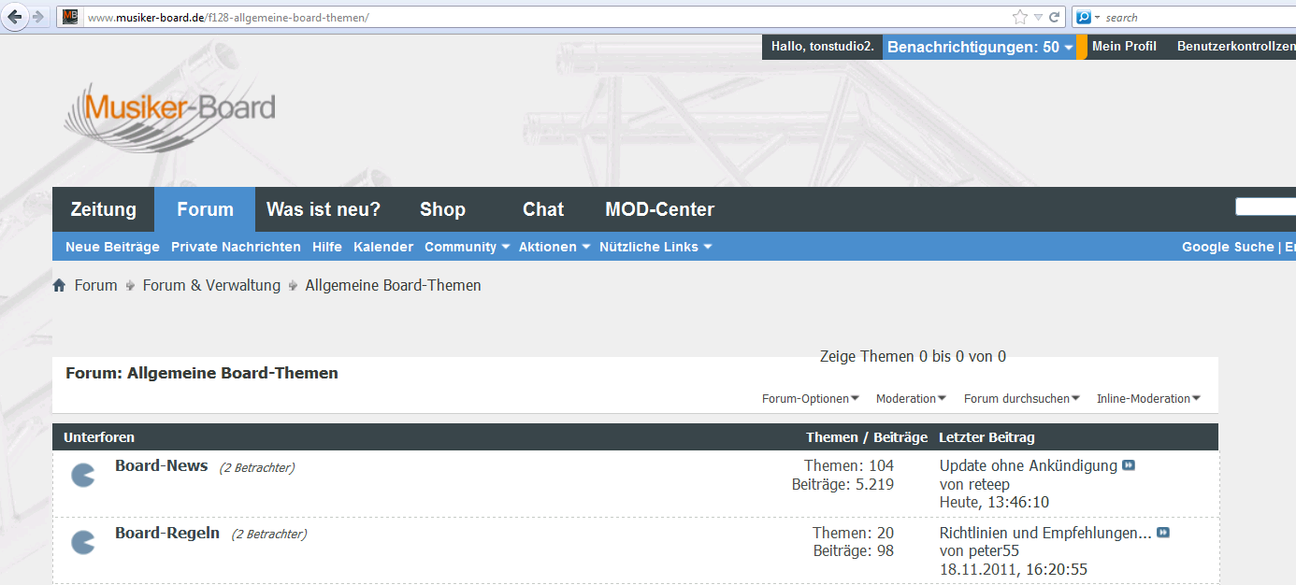This screenshot has height=585, width=1296.
Task: Click Google Suche link
Action: [1228, 247]
